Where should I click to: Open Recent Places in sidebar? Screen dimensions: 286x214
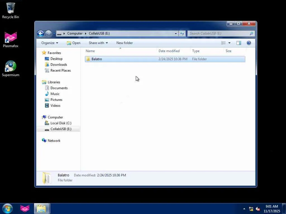pos(60,70)
